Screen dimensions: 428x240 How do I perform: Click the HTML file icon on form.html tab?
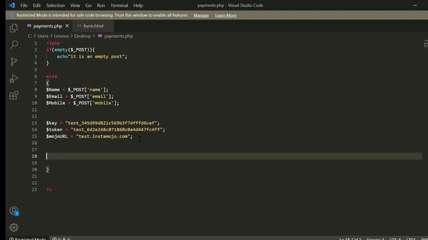[x=79, y=26]
